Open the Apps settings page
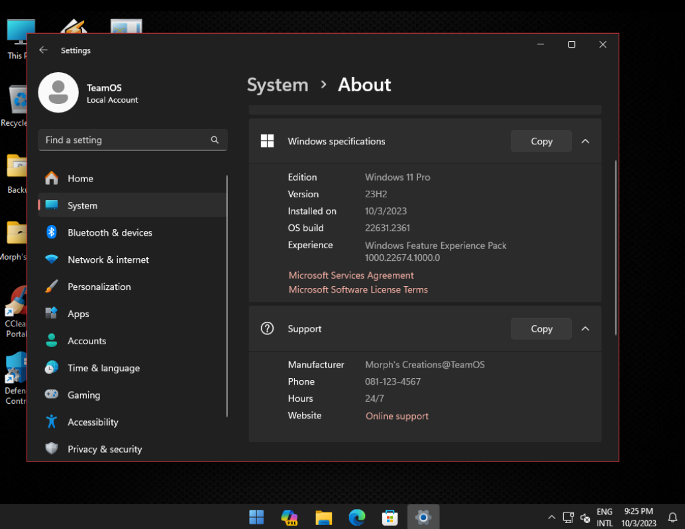The height and width of the screenshot is (529, 685). (132, 313)
